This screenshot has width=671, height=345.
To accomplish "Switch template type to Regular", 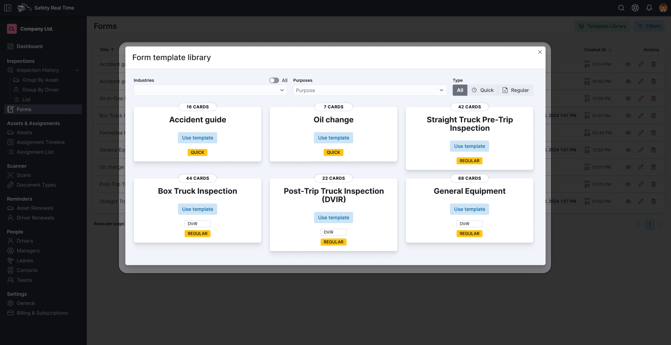I will pos(516,90).
